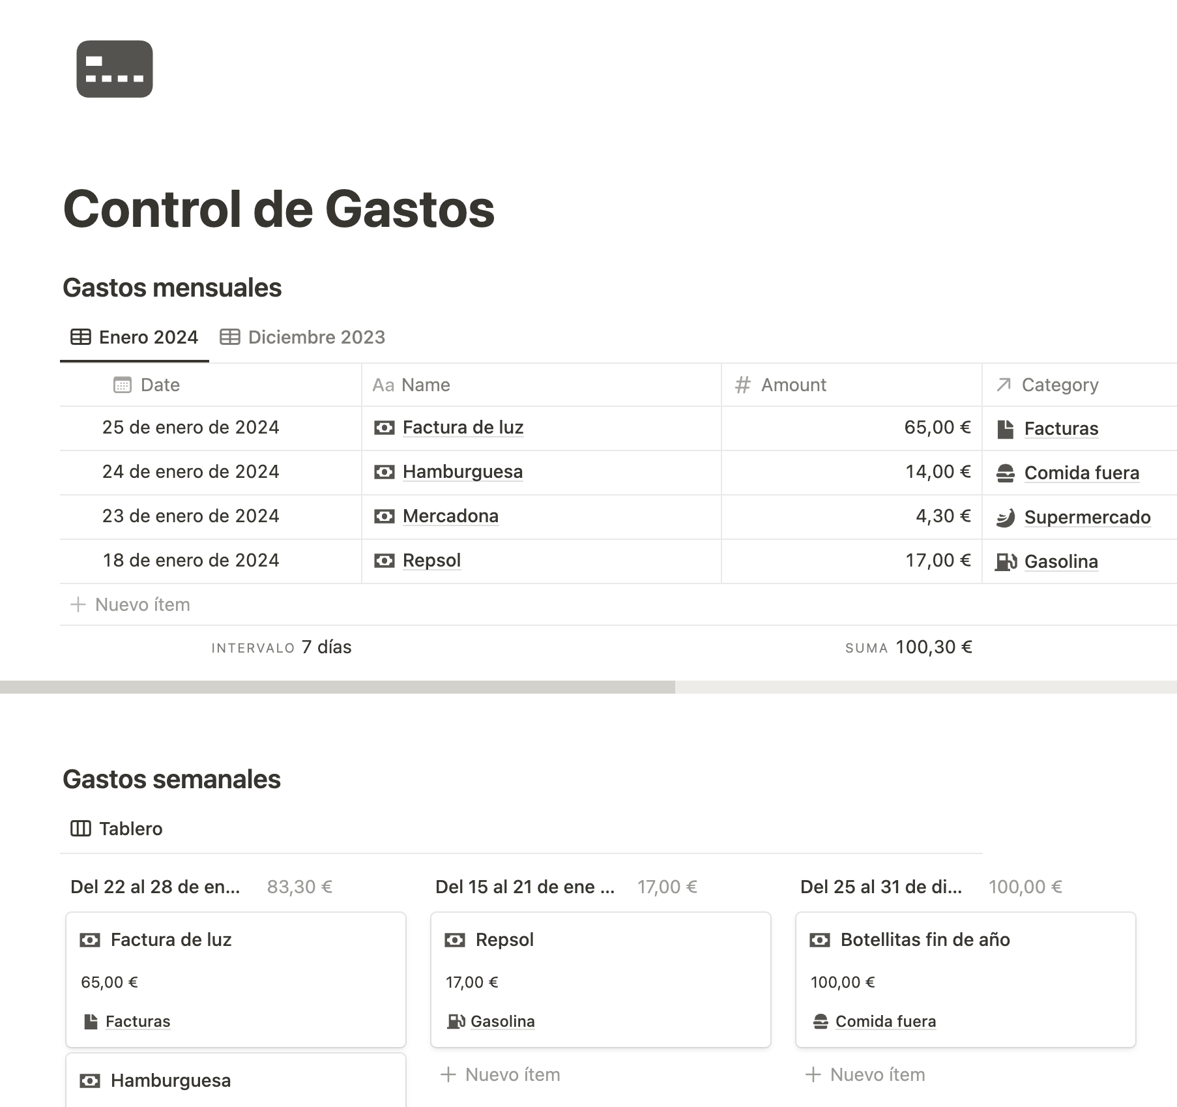1177x1107 pixels.
Task: Switch to the Enero 2024 tab
Action: [x=135, y=337]
